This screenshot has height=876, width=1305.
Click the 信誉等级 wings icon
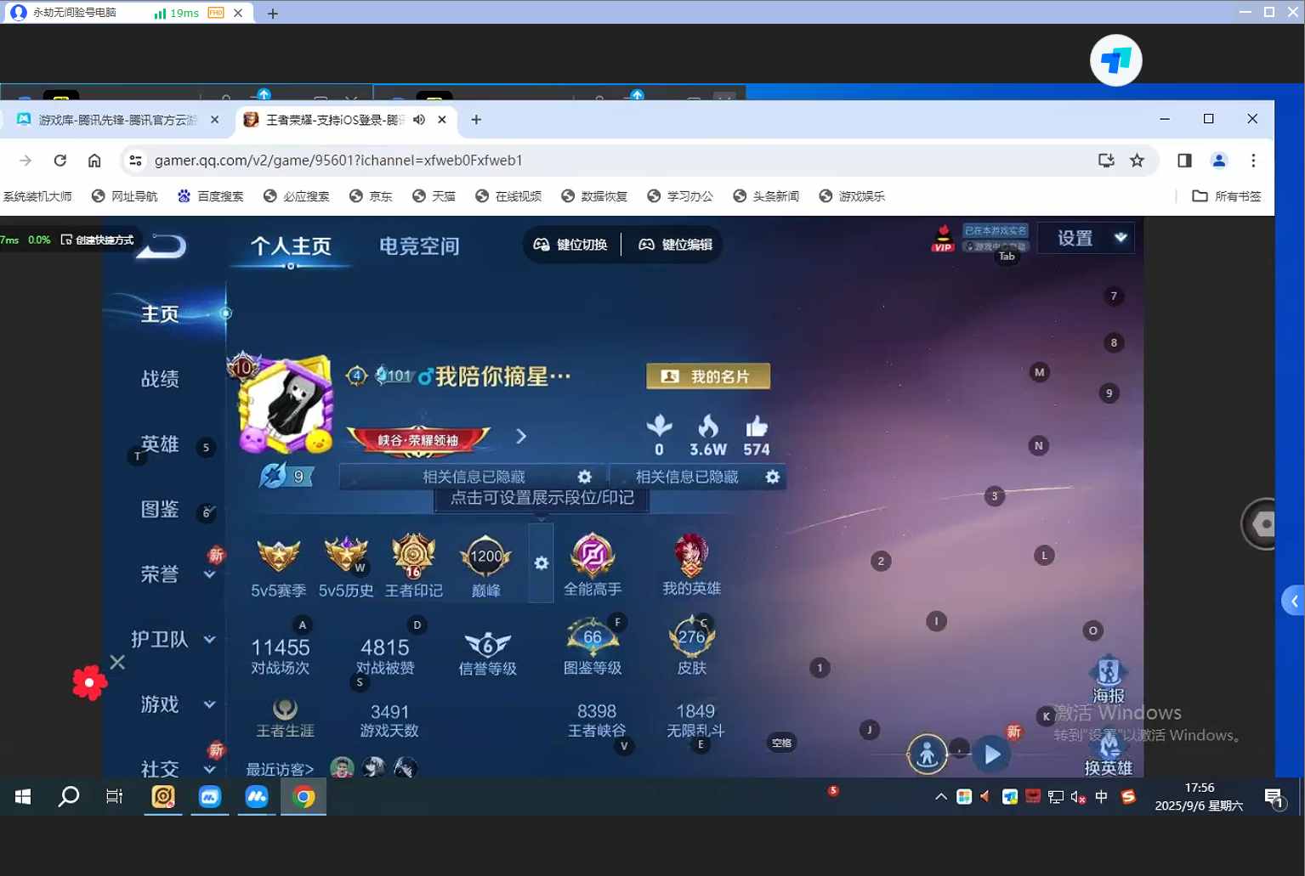click(488, 645)
